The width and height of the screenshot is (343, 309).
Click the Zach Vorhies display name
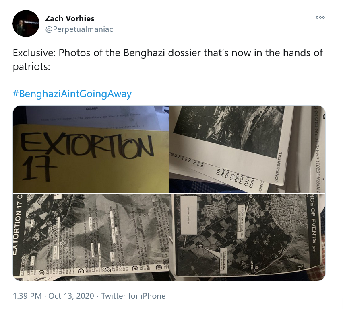(70, 18)
